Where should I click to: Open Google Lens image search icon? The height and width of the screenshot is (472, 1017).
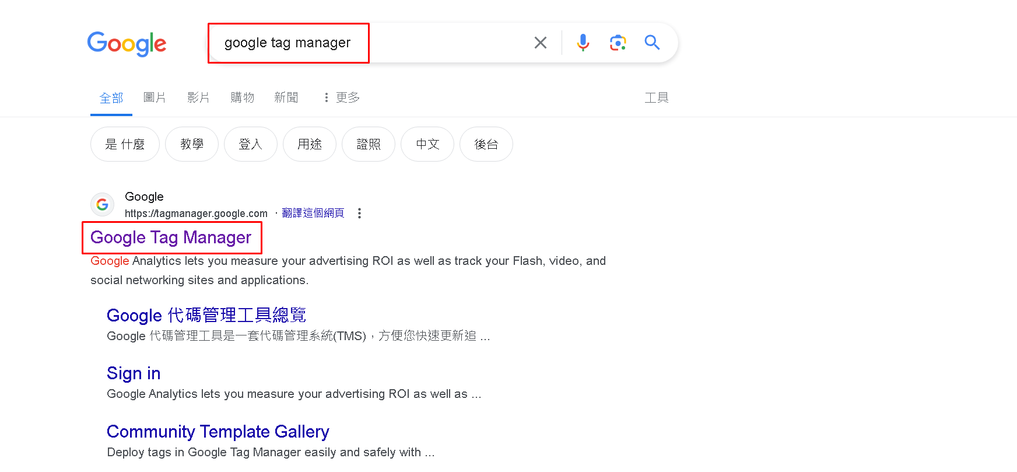[x=618, y=43]
